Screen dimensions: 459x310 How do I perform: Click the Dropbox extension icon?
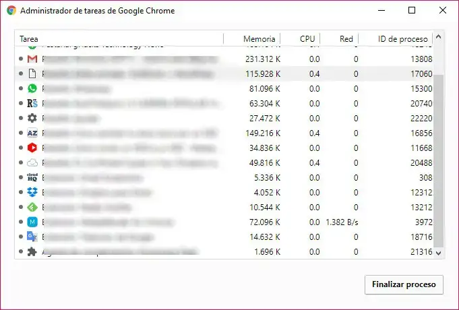pos(32,192)
